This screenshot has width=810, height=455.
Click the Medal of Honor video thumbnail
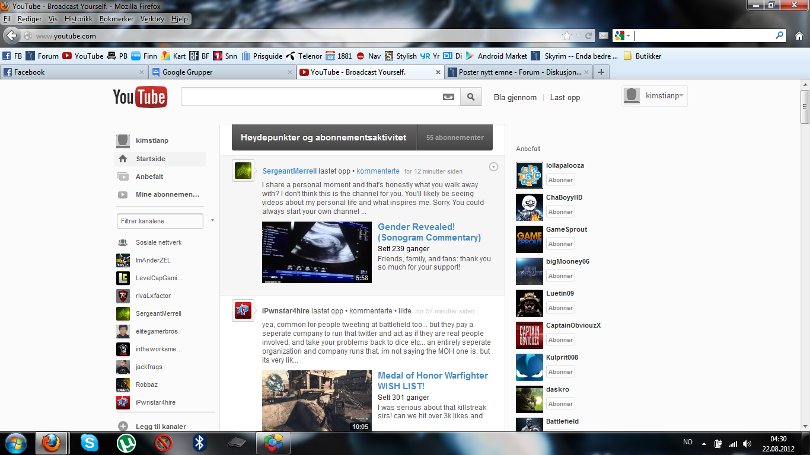(x=317, y=400)
